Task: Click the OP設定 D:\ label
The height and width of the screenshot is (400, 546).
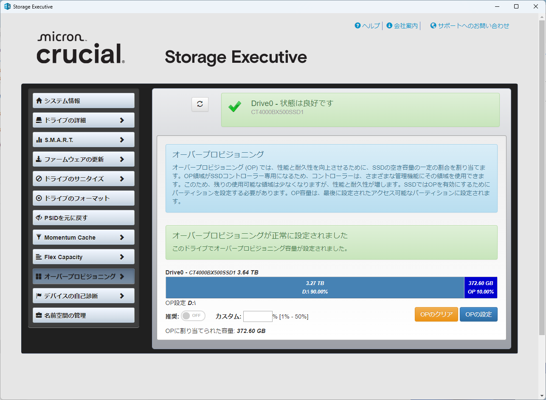Action: pos(180,303)
